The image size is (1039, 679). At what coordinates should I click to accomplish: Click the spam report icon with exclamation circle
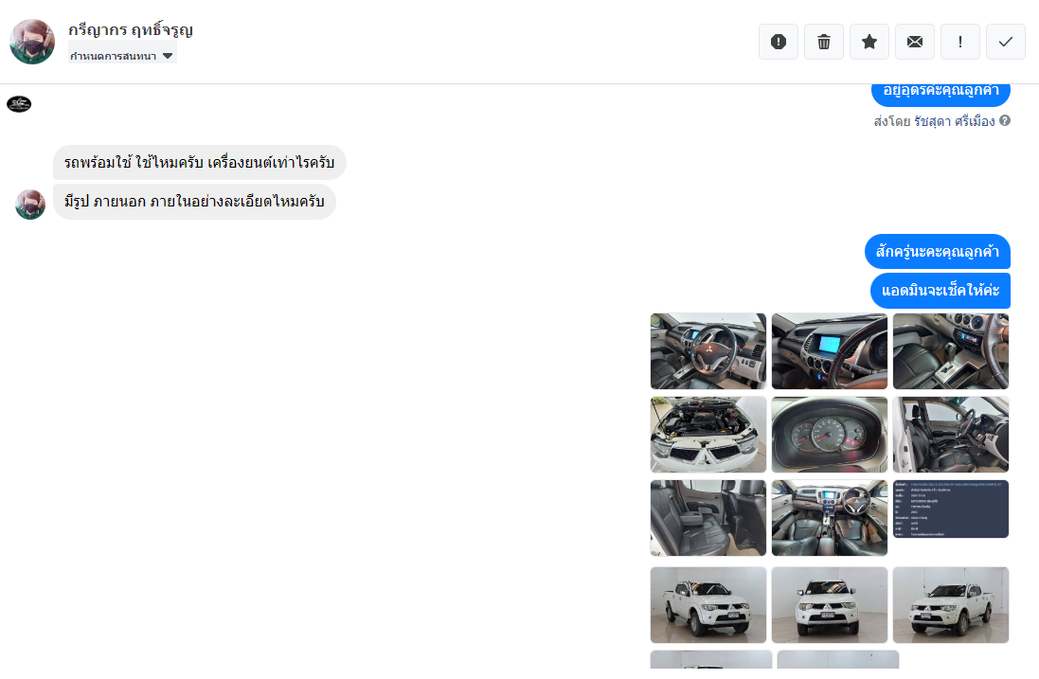[778, 42]
